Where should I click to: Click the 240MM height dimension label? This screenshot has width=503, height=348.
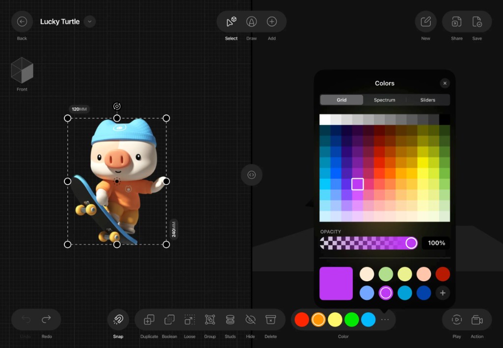click(173, 229)
